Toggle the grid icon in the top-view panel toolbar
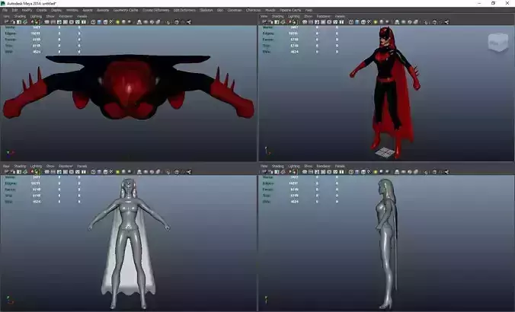This screenshot has width=515, height=312. (46, 22)
